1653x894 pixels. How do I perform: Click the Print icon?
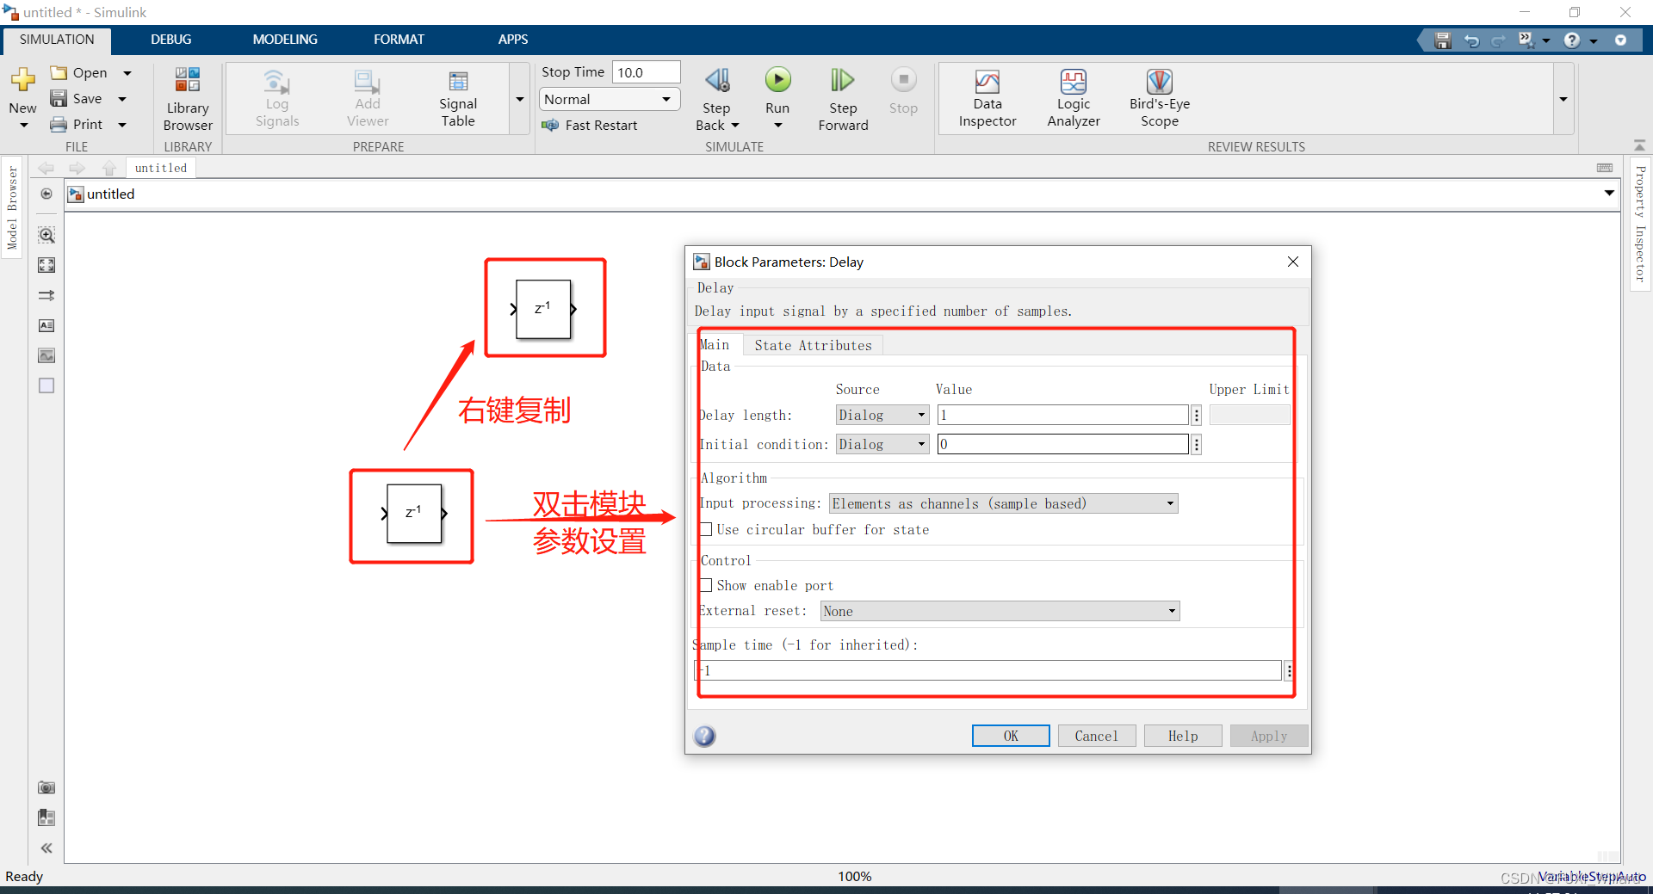pyautogui.click(x=59, y=125)
